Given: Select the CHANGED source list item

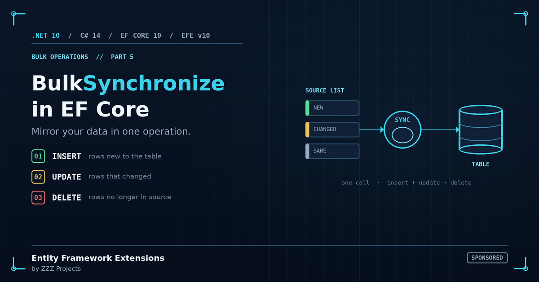Looking at the screenshot, I should pos(332,130).
